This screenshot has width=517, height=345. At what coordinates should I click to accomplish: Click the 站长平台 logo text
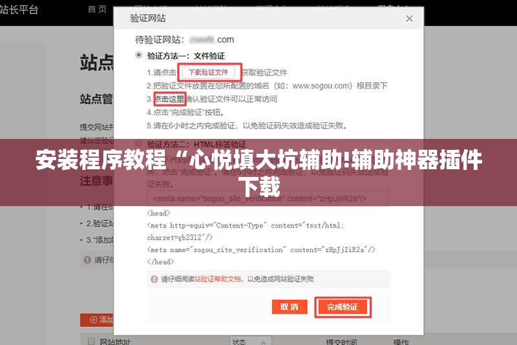pos(19,9)
